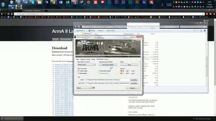Click Brennen in Explorer toolbar

pos(101,31)
